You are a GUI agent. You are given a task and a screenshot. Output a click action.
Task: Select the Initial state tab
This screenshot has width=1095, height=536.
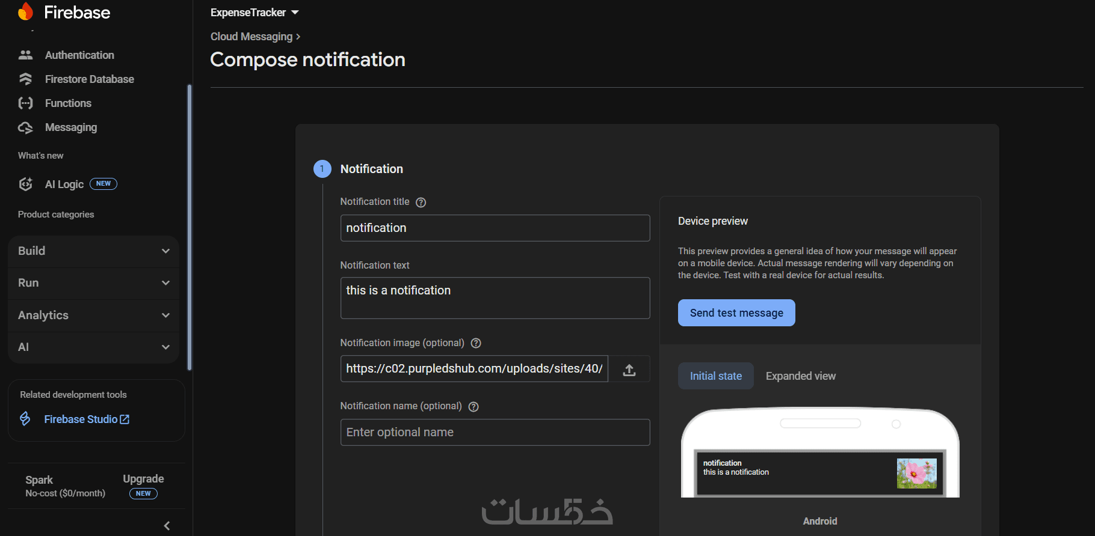(715, 376)
